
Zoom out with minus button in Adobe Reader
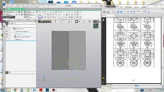pyautogui.click(x=132, y=12)
